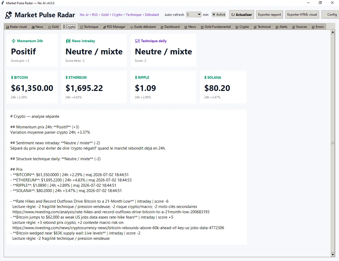Screen dimensions: 339x261
Task: Click the Exporter rapport button
Action: (270, 15)
